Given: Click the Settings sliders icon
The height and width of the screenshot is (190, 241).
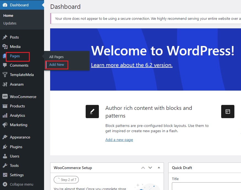Looking at the screenshot, I should coord(5,175).
